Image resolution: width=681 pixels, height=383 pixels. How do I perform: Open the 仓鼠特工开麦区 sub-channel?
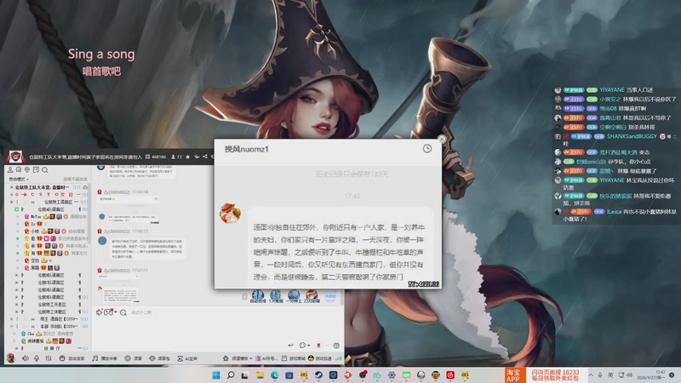click(52, 305)
